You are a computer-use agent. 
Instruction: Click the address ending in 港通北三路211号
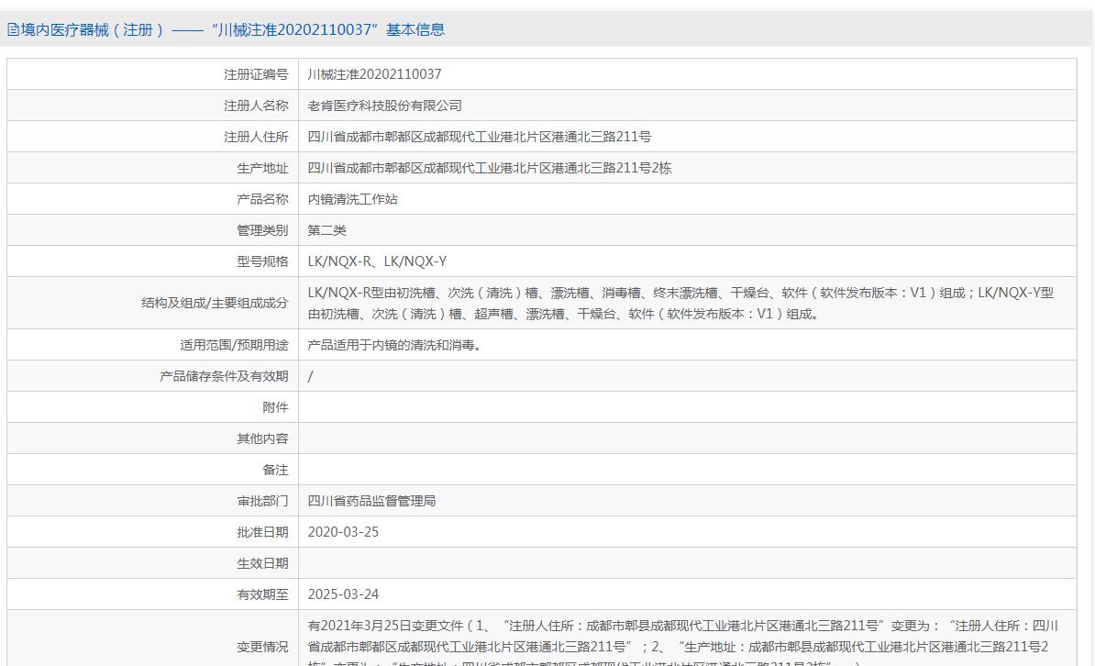pyautogui.click(x=479, y=137)
